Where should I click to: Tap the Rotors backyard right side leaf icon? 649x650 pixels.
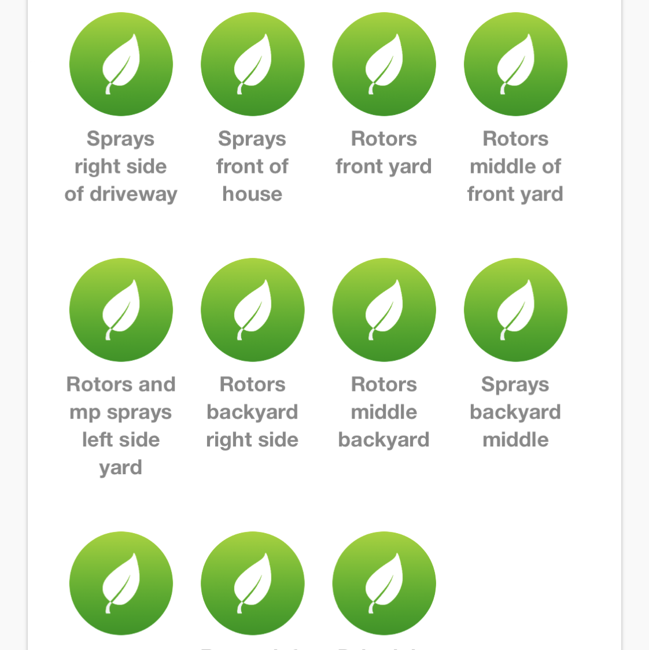click(252, 310)
